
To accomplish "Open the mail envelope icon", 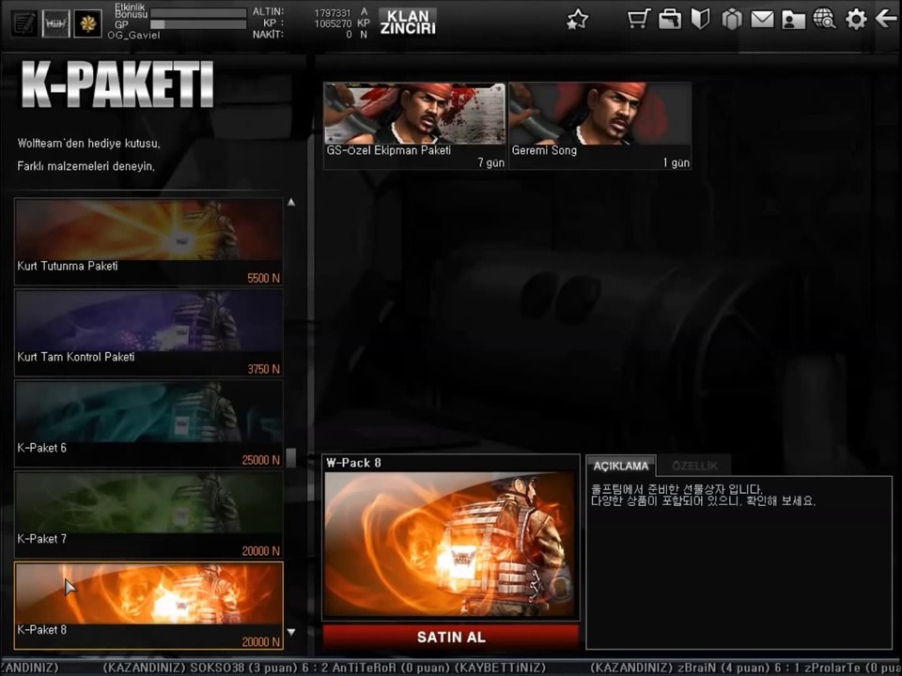I will tap(762, 20).
